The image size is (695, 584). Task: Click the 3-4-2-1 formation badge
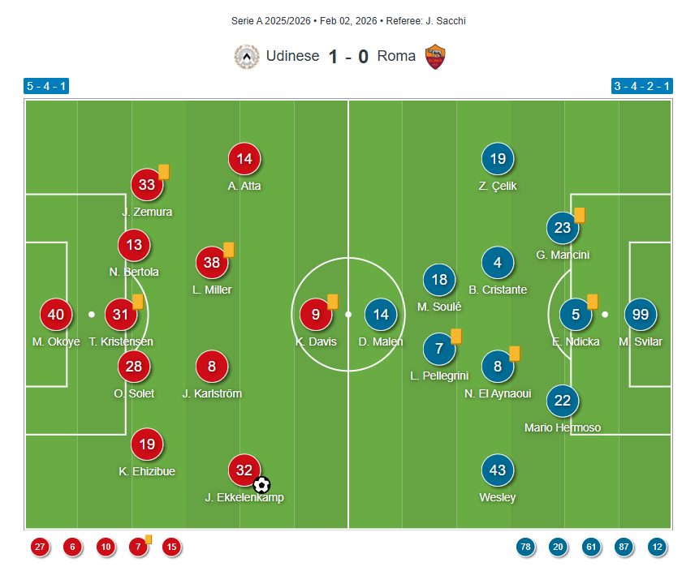tap(641, 86)
